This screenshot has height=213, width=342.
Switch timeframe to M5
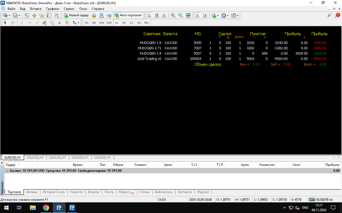[94, 23]
